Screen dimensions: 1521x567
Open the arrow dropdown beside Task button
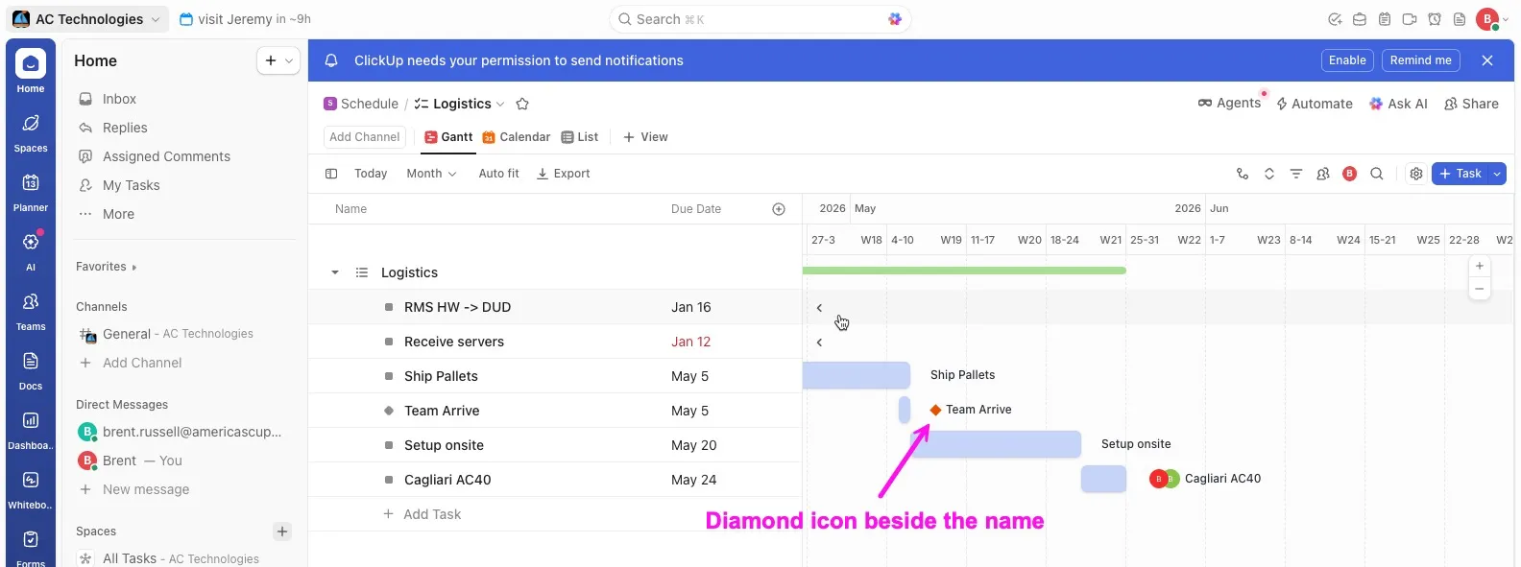tap(1497, 174)
